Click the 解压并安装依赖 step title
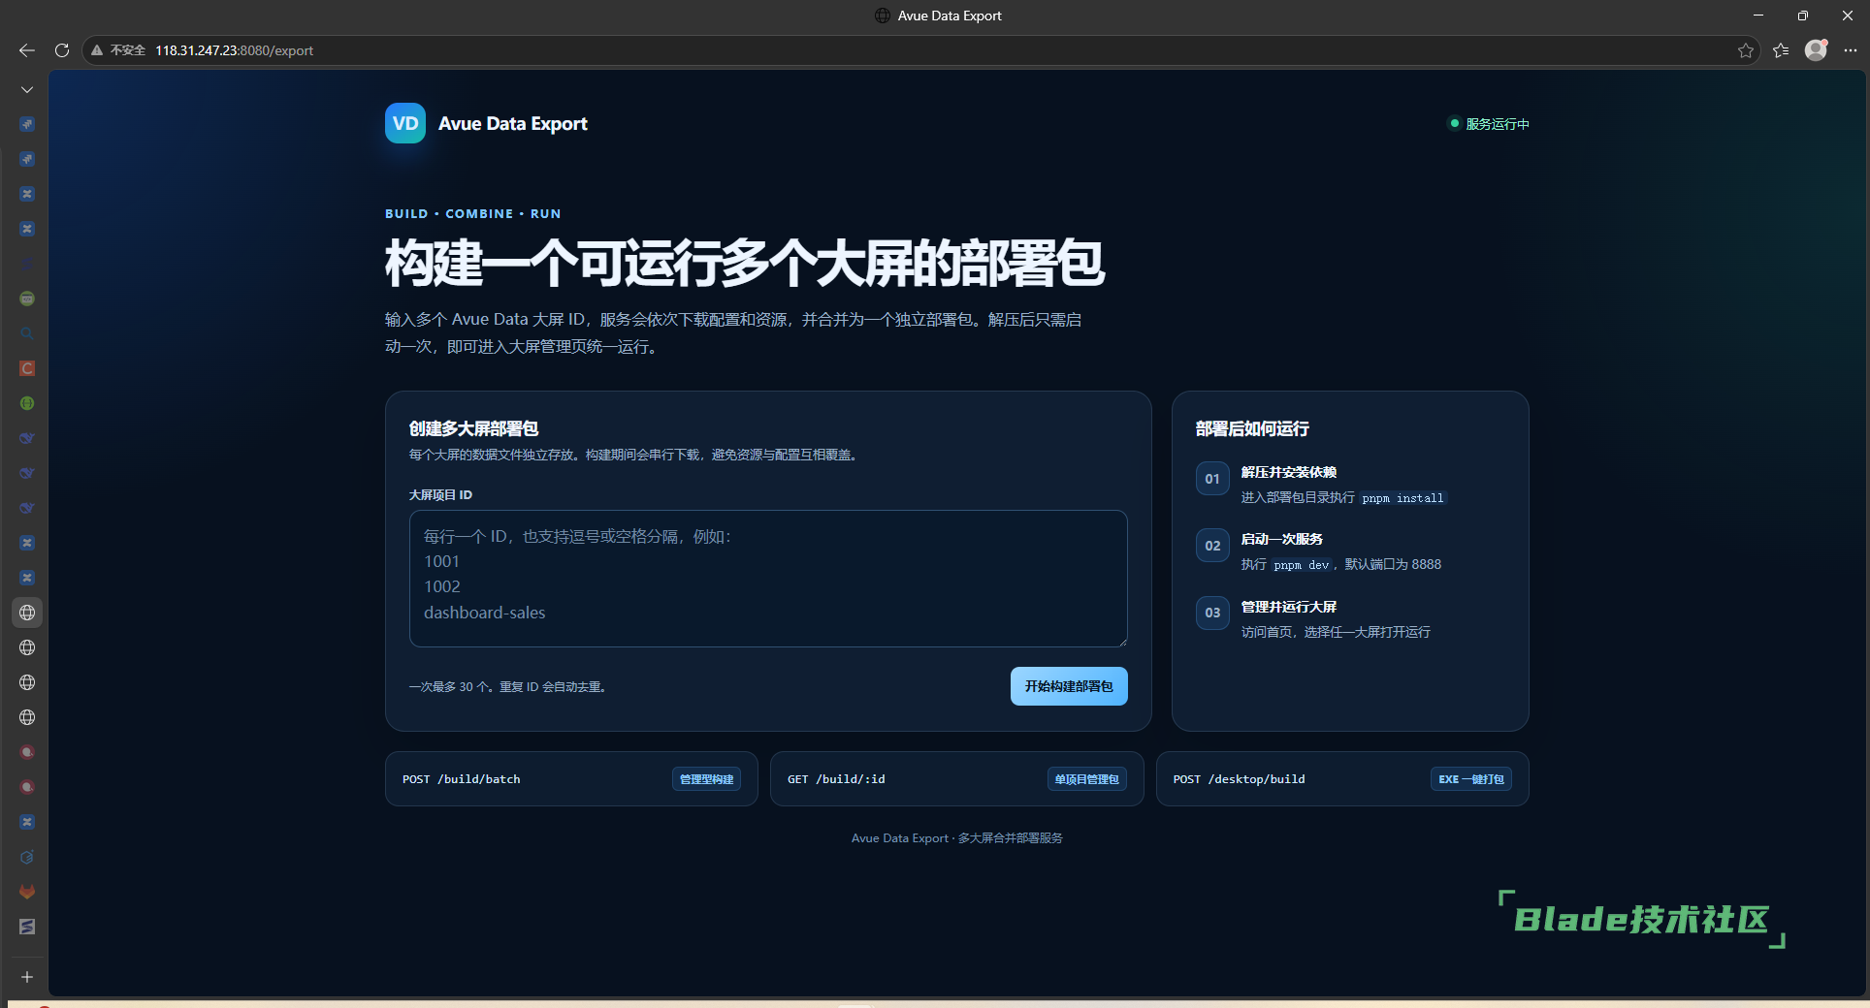Image resolution: width=1870 pixels, height=1008 pixels. tap(1289, 472)
